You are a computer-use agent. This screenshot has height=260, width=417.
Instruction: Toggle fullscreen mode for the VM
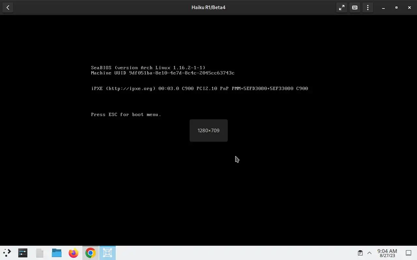tap(342, 7)
